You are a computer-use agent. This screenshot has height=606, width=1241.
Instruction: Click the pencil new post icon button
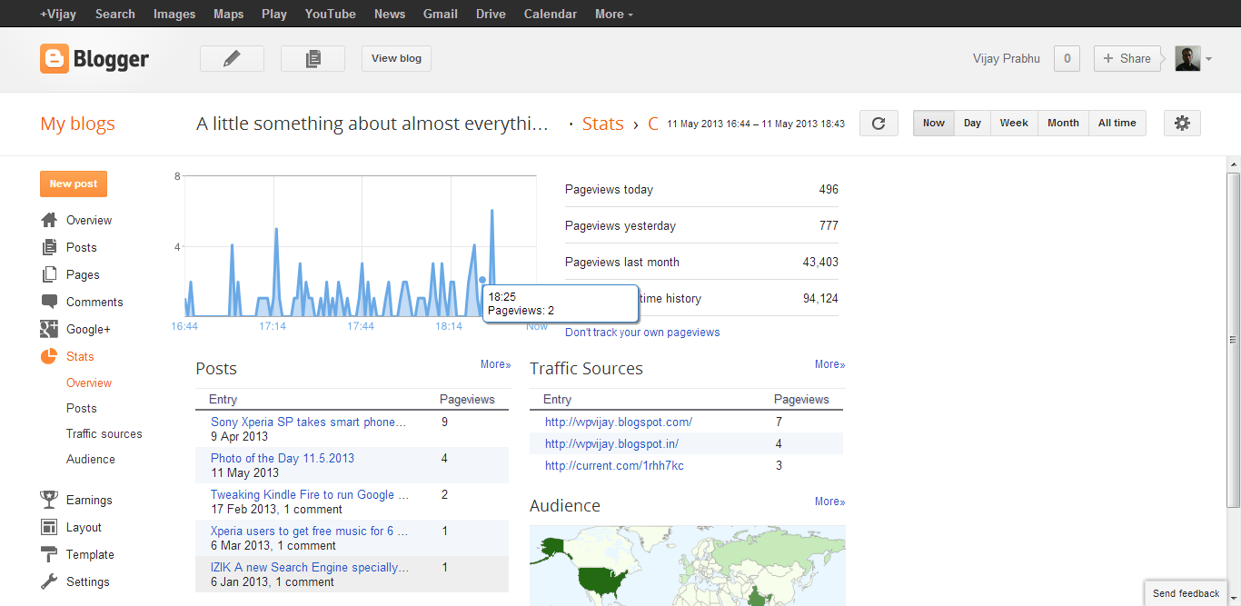[x=232, y=58]
